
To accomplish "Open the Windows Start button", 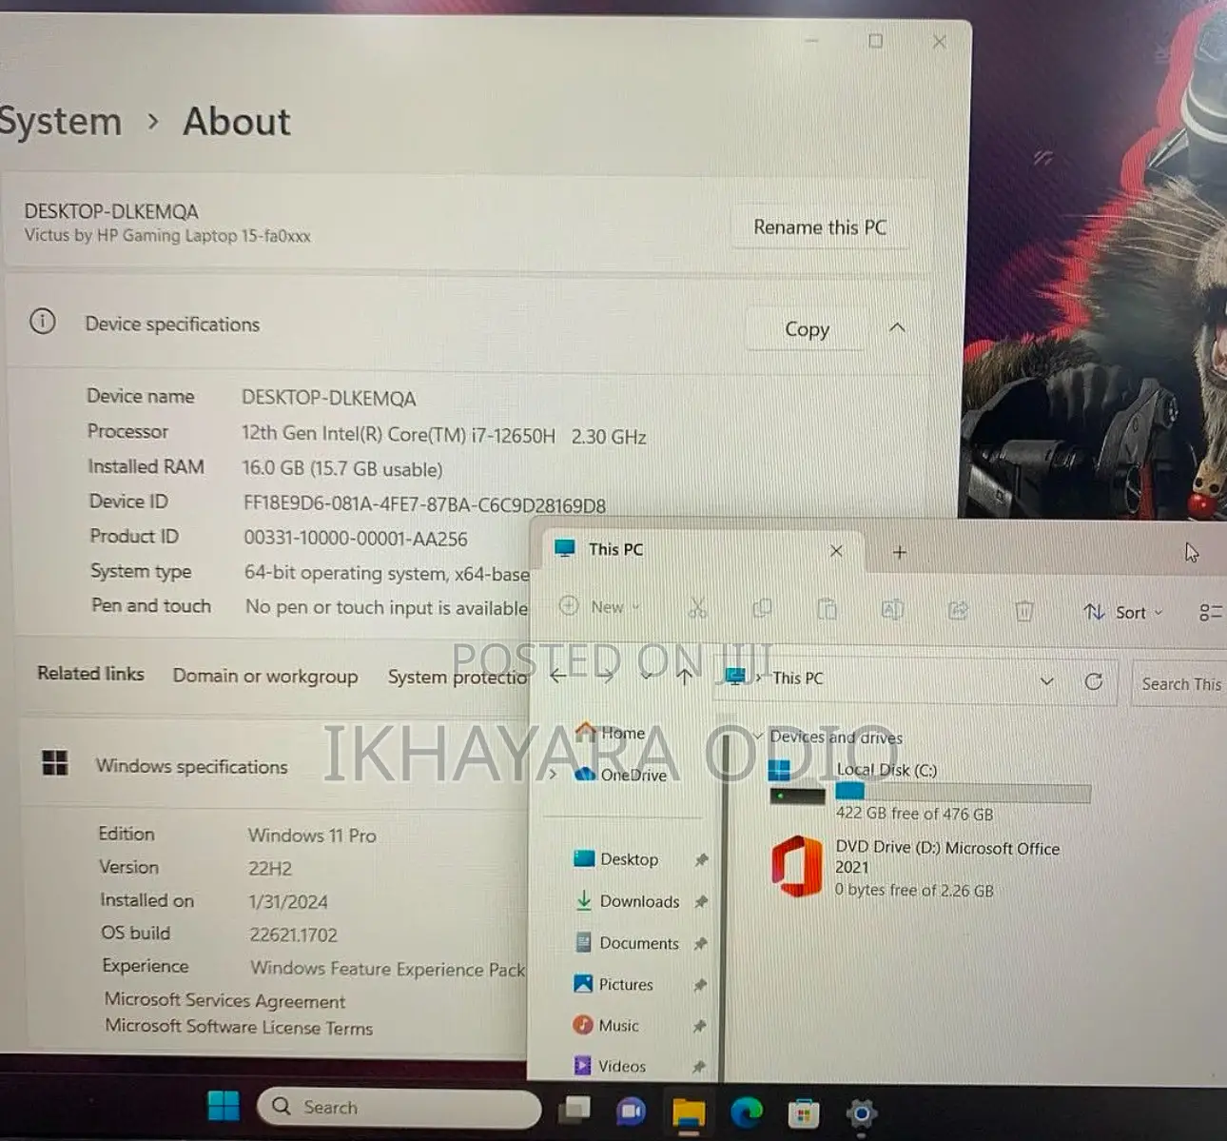I will pos(224,1106).
